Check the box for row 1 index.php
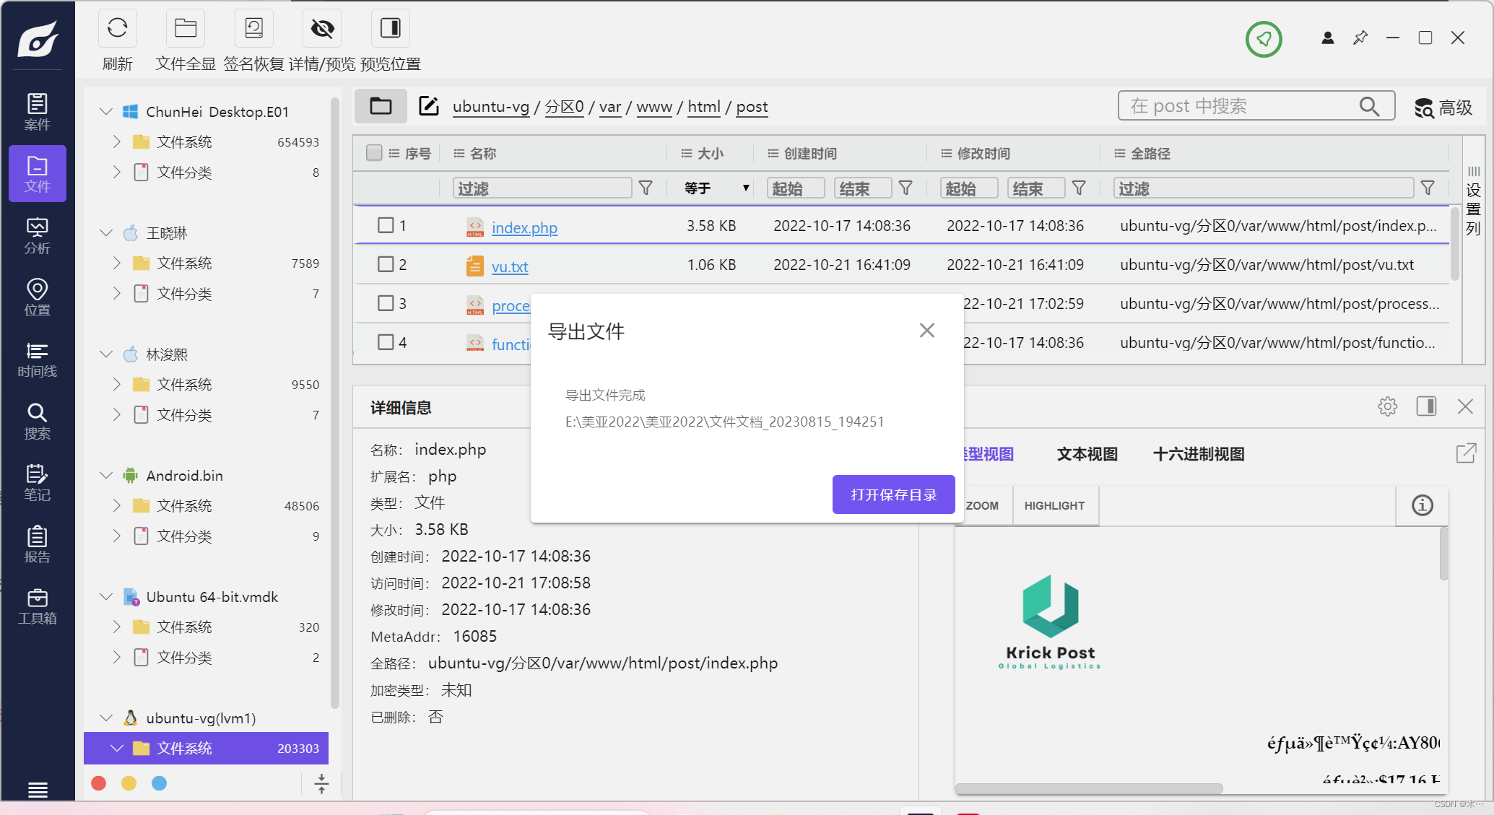This screenshot has height=815, width=1494. 386,225
